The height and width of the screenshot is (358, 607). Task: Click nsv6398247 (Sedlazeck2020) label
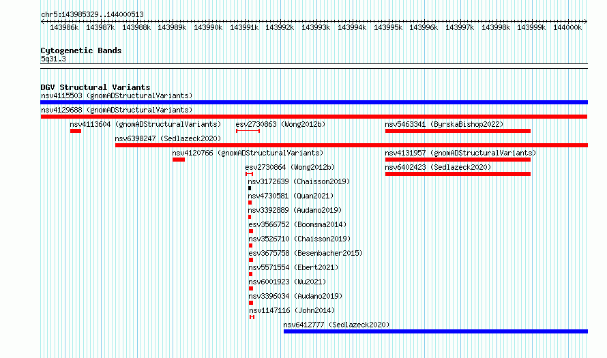pyautogui.click(x=168, y=138)
